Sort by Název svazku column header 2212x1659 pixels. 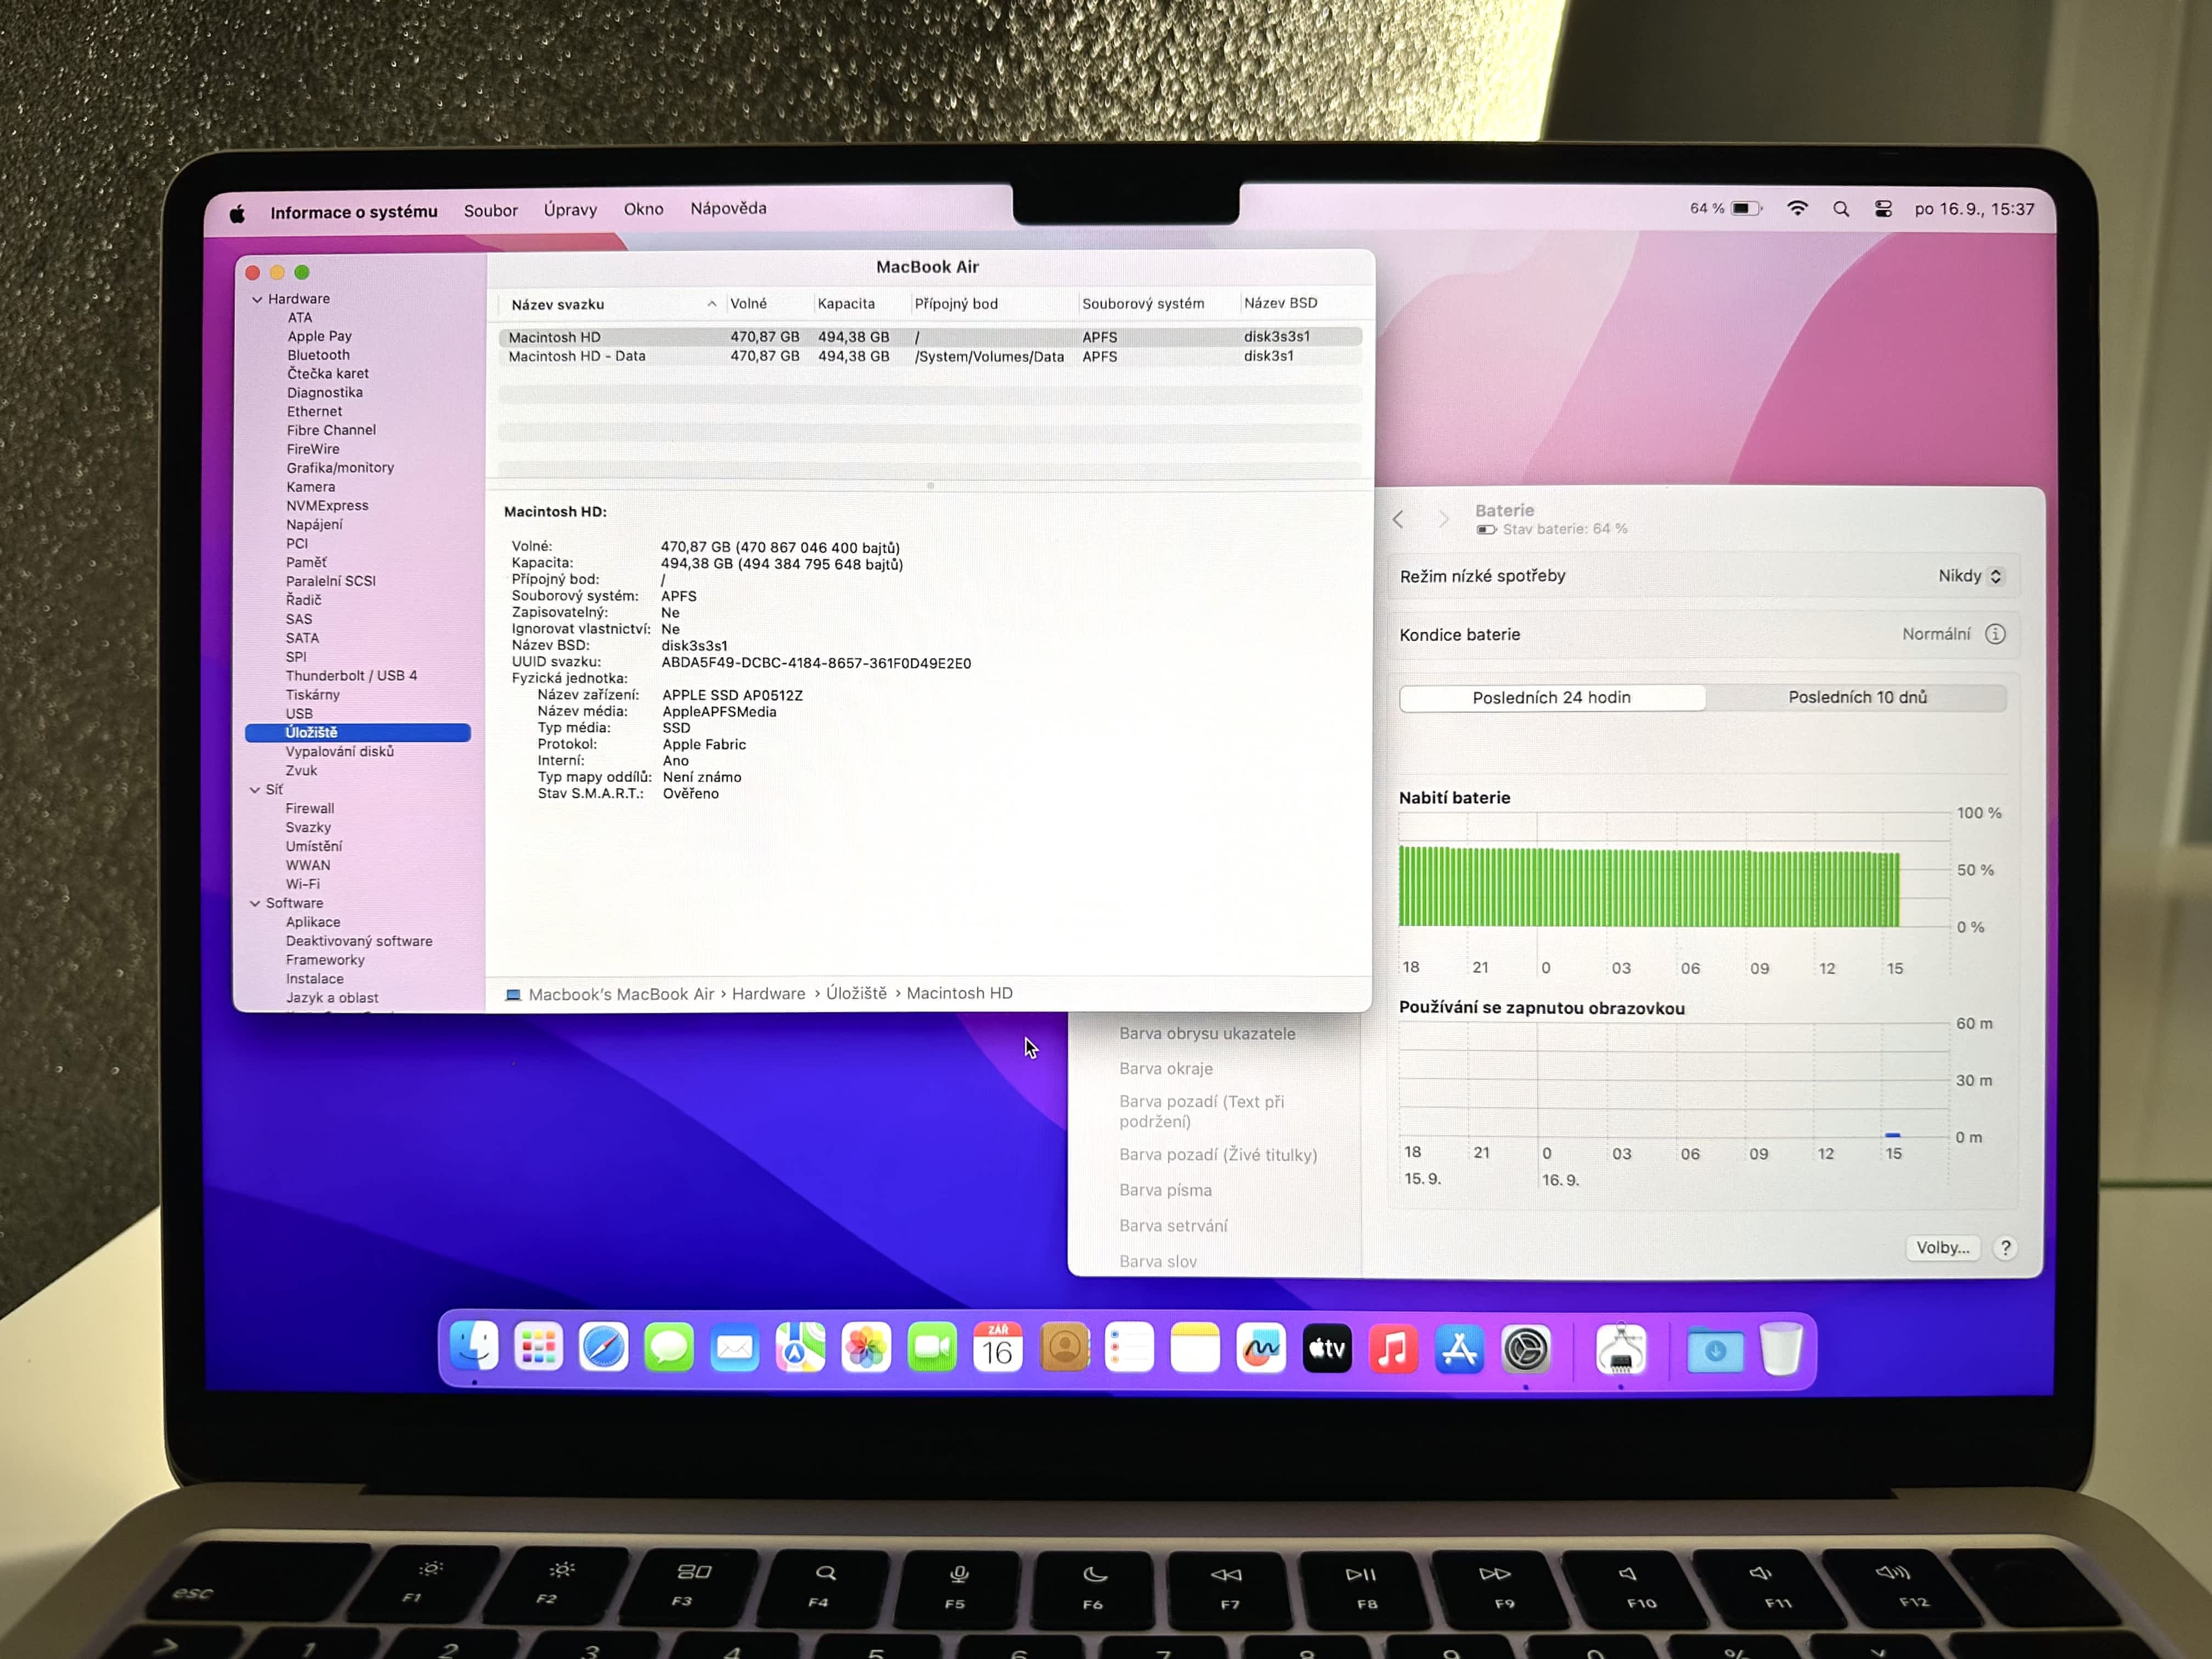pyautogui.click(x=558, y=304)
